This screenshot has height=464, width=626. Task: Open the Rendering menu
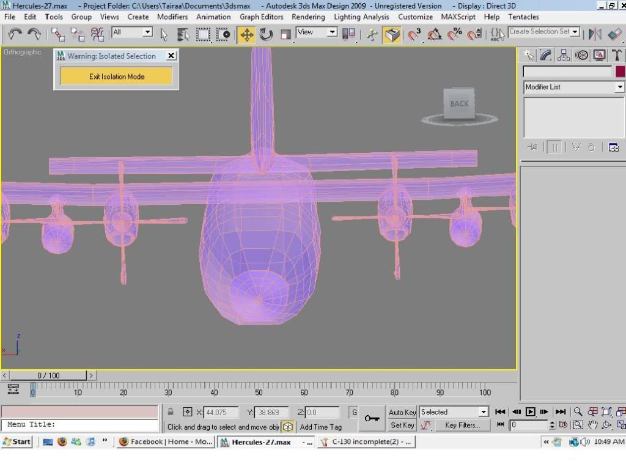[x=308, y=17]
